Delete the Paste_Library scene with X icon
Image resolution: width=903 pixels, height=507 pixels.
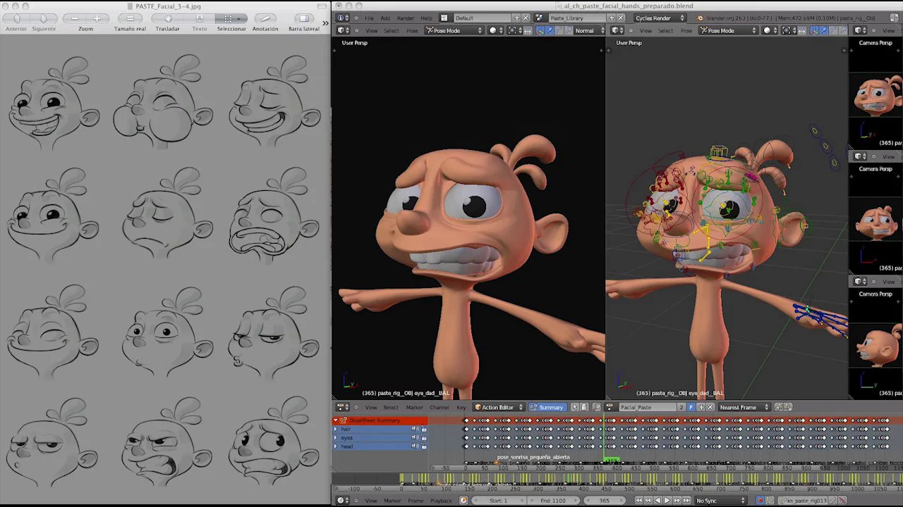point(619,18)
